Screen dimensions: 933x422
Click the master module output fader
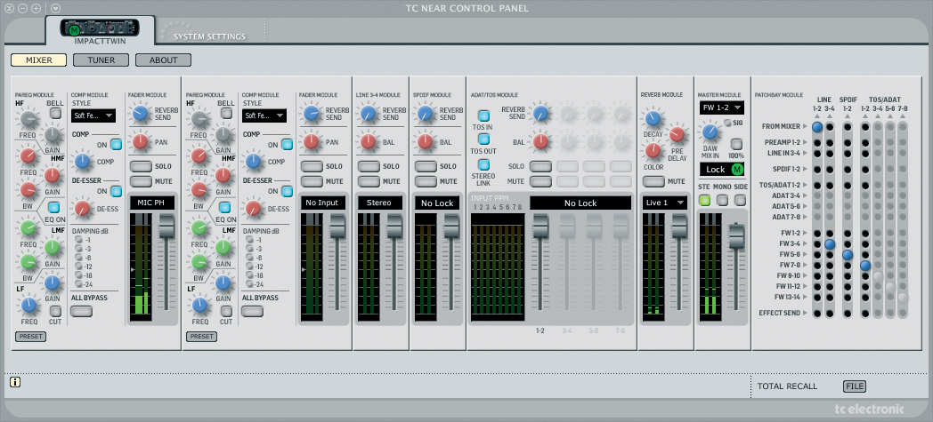click(x=736, y=237)
